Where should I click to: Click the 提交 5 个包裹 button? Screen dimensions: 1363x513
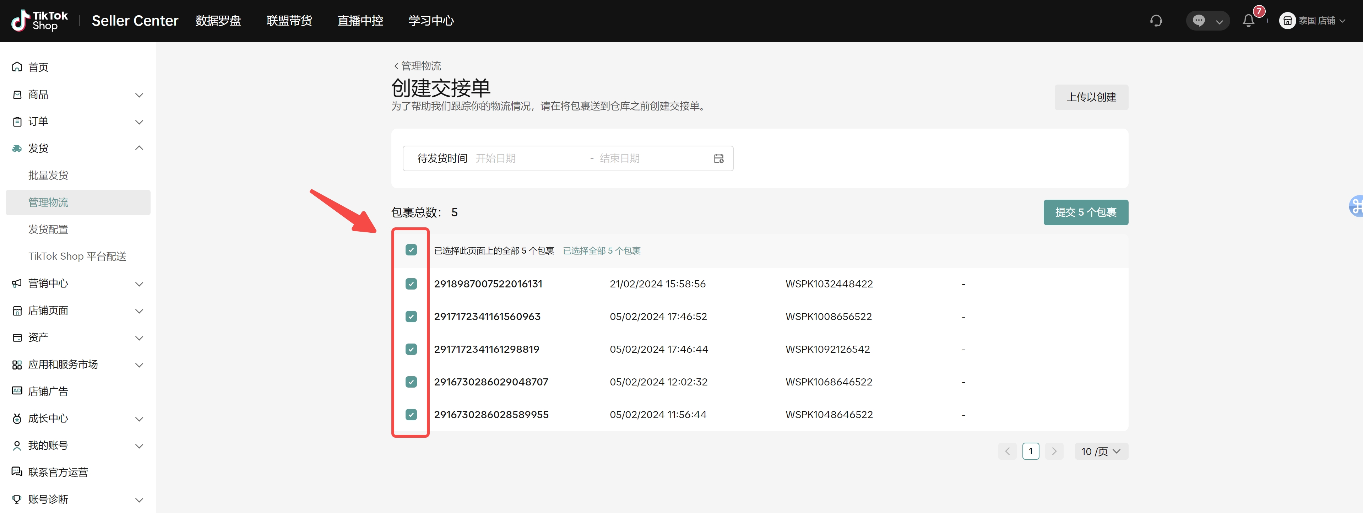pos(1085,212)
